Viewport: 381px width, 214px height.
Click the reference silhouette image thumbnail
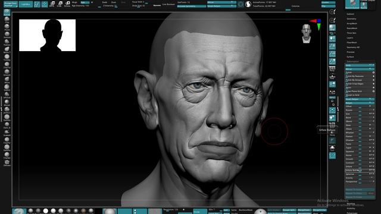(48, 35)
